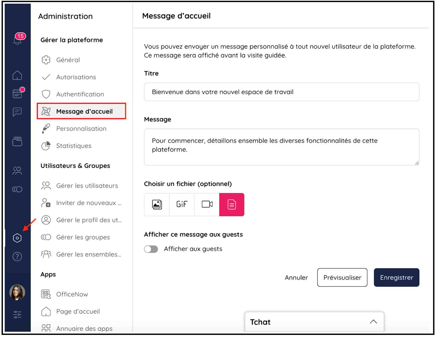Click into the Titre input field
Viewport: 436px width, 337px height.
click(x=281, y=92)
